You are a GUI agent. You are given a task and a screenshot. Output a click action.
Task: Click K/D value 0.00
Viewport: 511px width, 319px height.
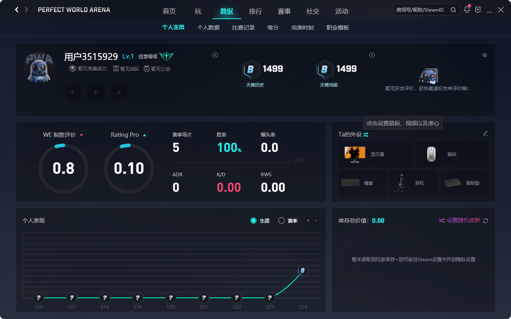229,187
